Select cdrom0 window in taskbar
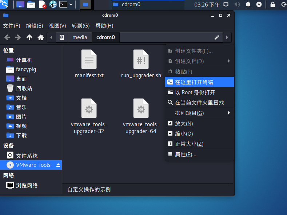This screenshot has width=287, height=215. tap(148, 4)
